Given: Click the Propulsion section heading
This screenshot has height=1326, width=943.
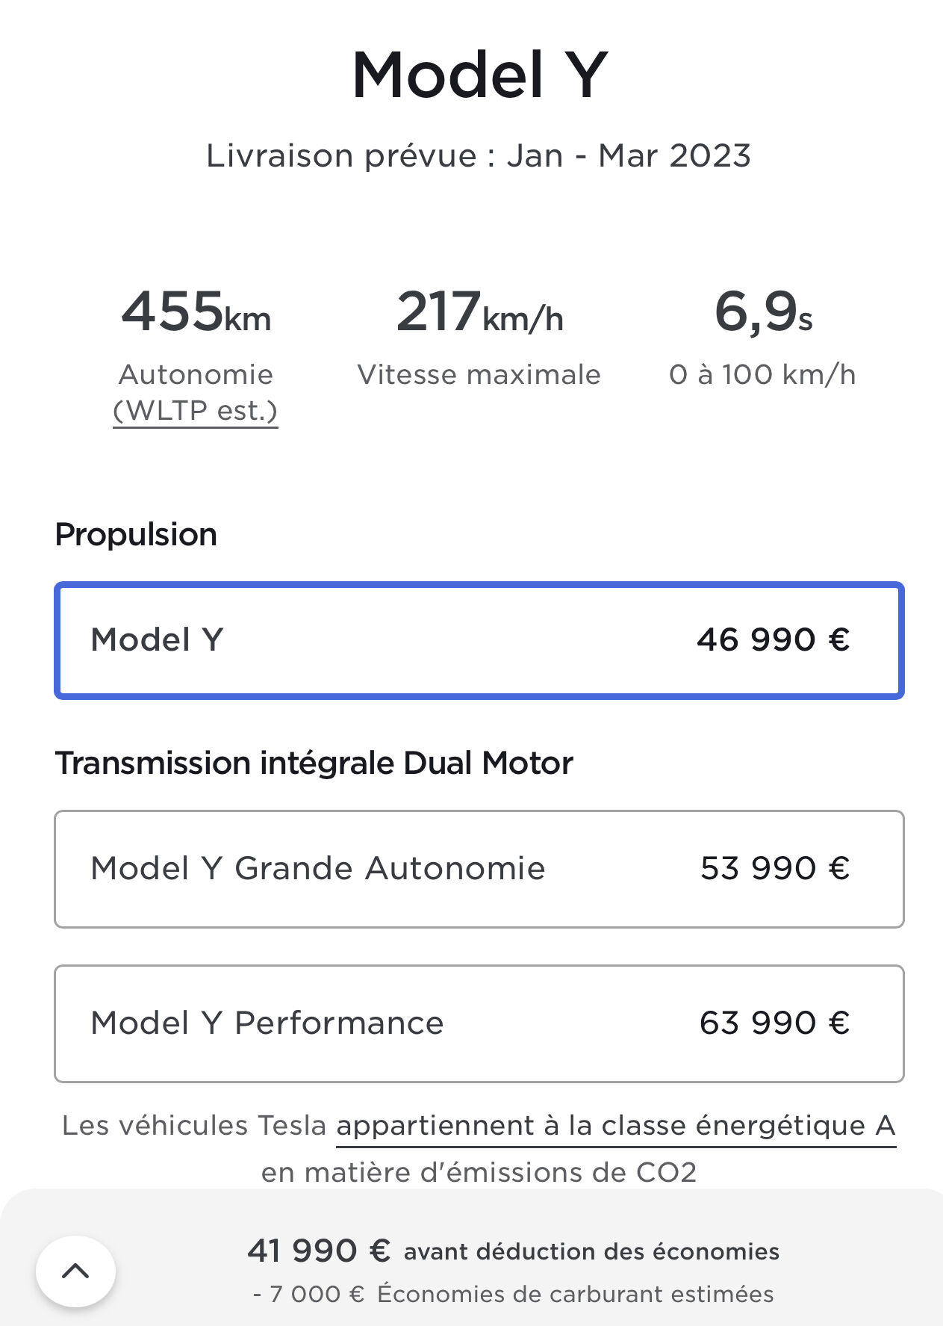Looking at the screenshot, I should 136,535.
